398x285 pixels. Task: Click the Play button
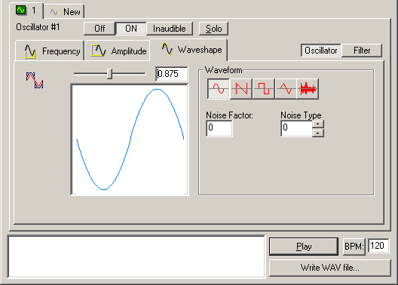coord(304,247)
